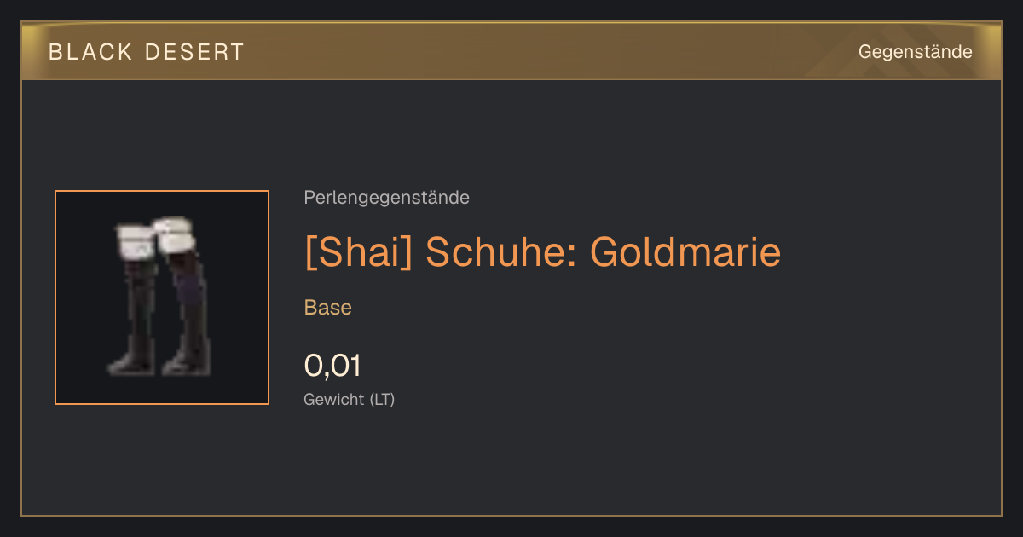Viewport: 1023px width, 537px height.
Task: Select the Perlengegenstände category label
Action: pyautogui.click(x=386, y=198)
